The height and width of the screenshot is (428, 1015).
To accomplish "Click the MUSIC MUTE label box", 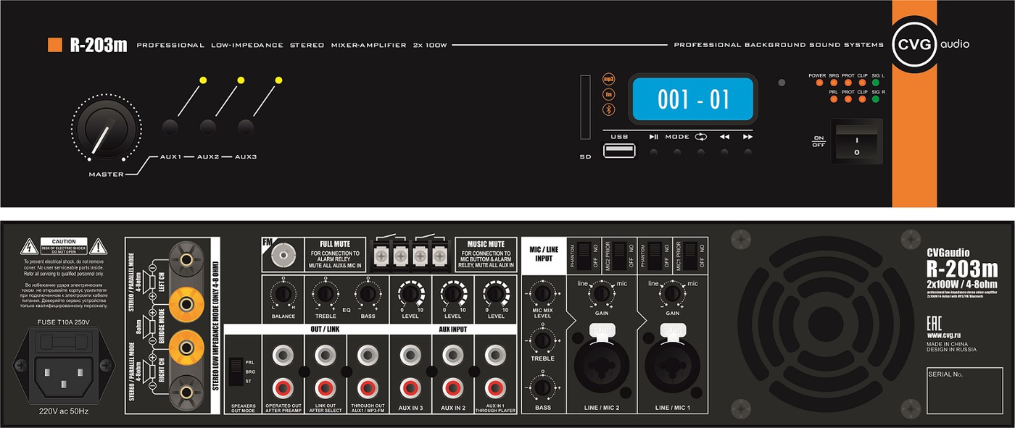I will tap(485, 255).
